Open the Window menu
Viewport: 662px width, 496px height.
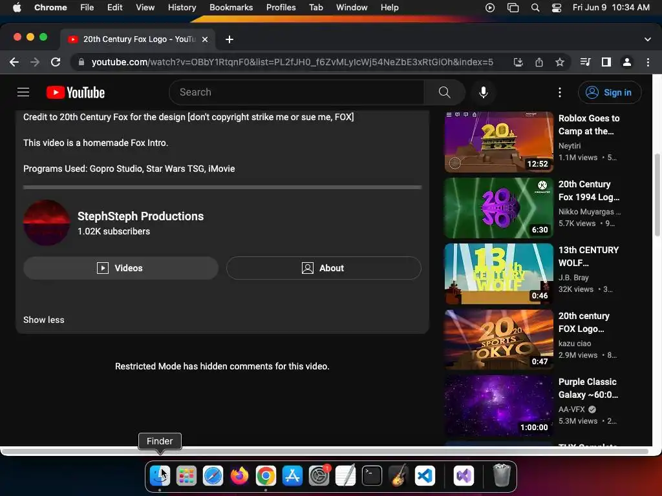pyautogui.click(x=352, y=8)
